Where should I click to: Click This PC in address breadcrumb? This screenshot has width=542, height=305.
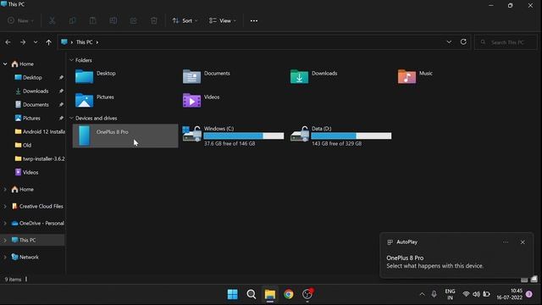point(85,42)
